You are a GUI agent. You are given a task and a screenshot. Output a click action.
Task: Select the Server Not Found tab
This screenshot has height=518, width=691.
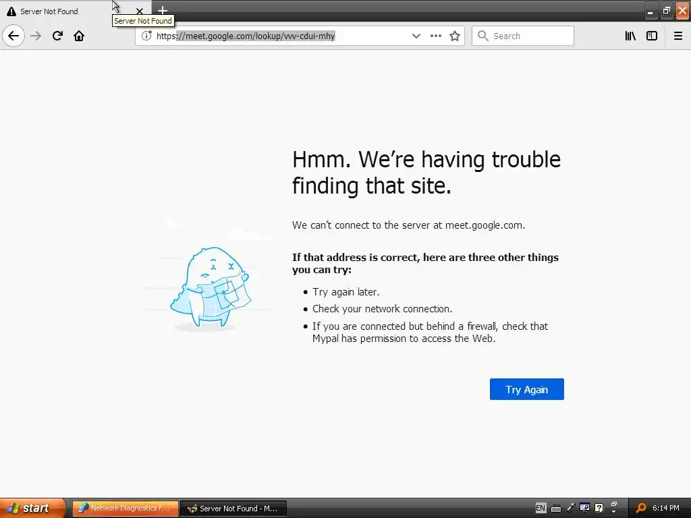click(x=75, y=11)
